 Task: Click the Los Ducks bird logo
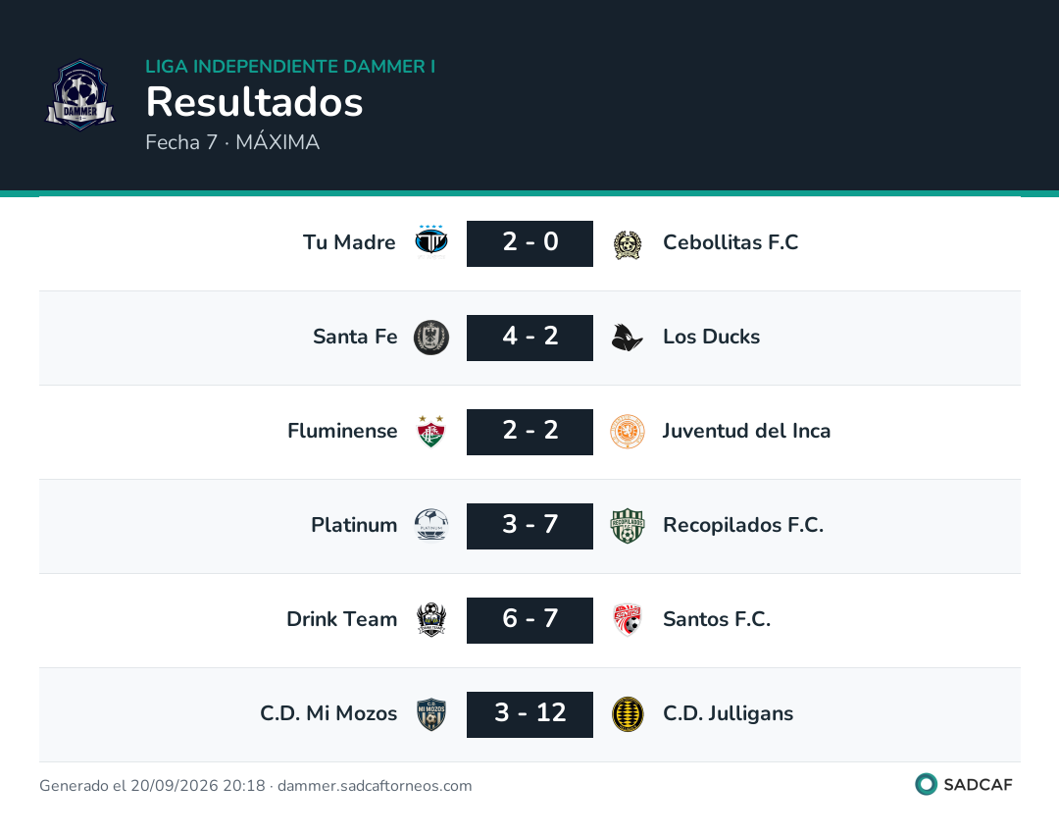tap(627, 338)
